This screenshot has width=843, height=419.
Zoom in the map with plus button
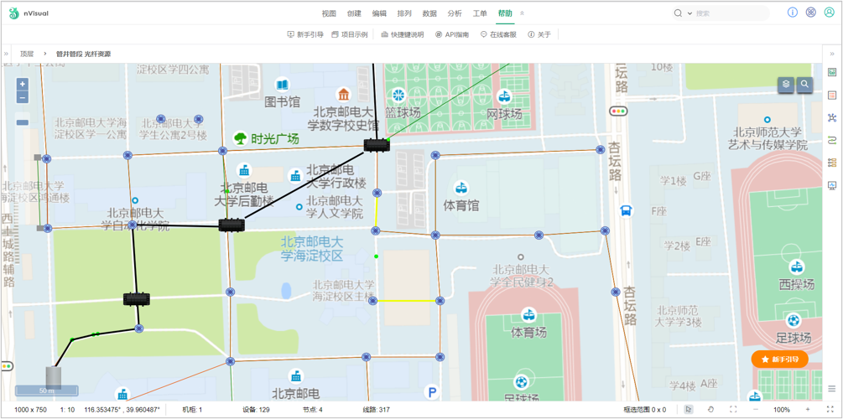23,85
